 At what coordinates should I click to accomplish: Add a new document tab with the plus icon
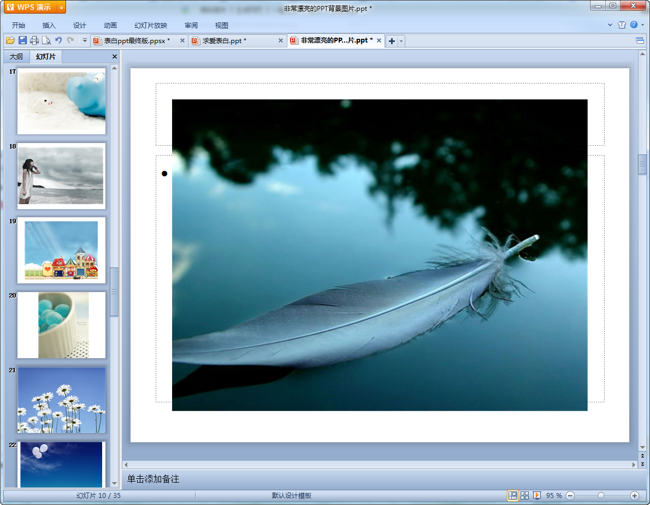392,41
